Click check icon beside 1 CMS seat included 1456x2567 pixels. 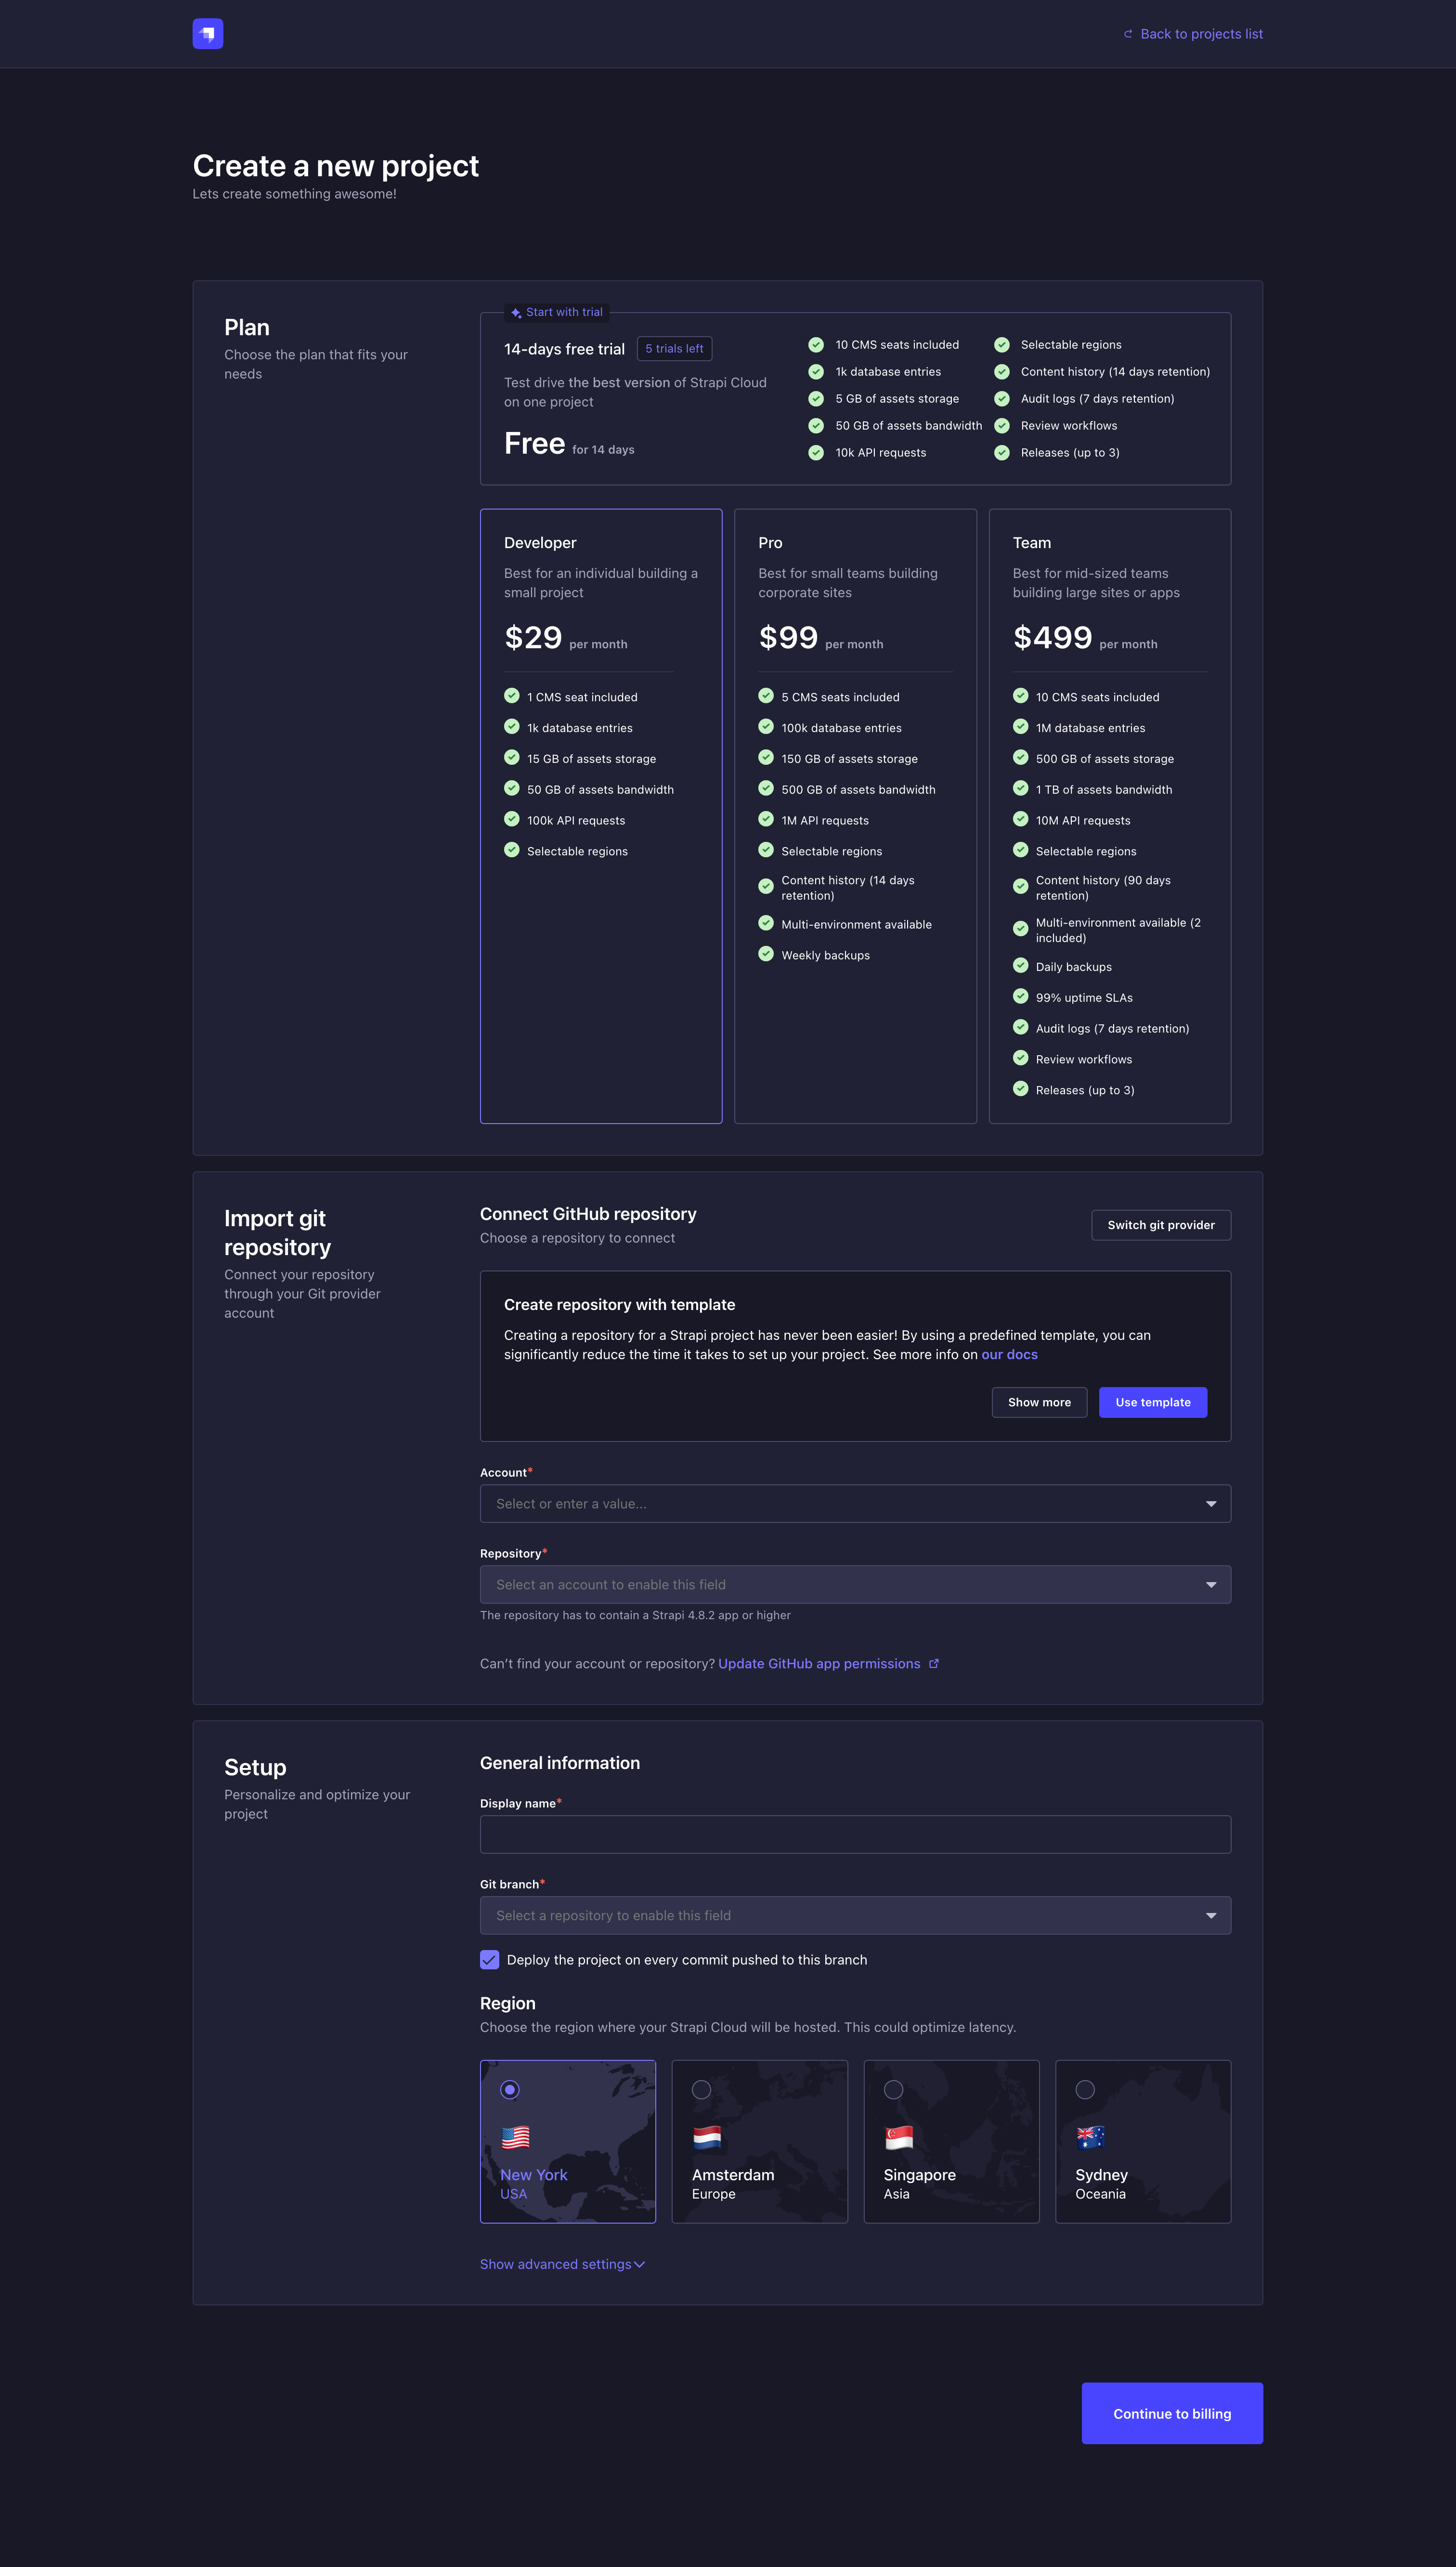click(x=512, y=696)
